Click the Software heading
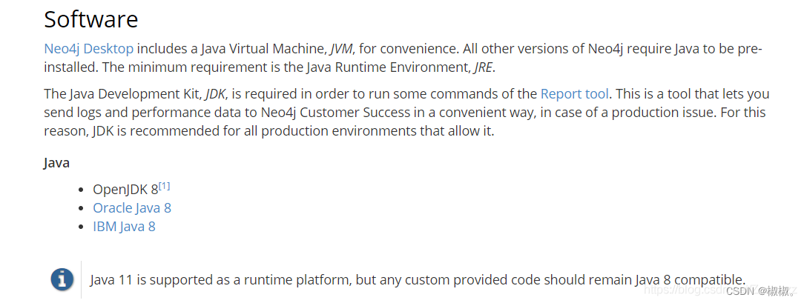This screenshot has height=303, width=804. pyautogui.click(x=91, y=19)
